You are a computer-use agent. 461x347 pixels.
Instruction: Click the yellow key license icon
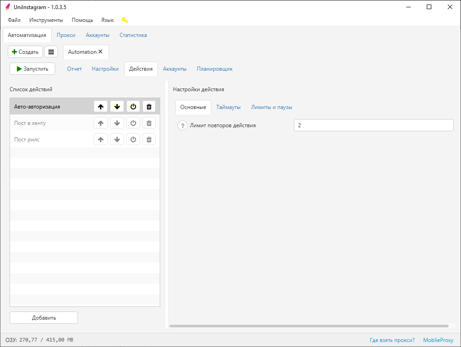click(x=125, y=20)
